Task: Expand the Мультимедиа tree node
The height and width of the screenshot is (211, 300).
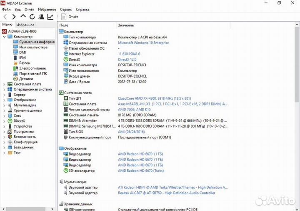Action: point(5,105)
